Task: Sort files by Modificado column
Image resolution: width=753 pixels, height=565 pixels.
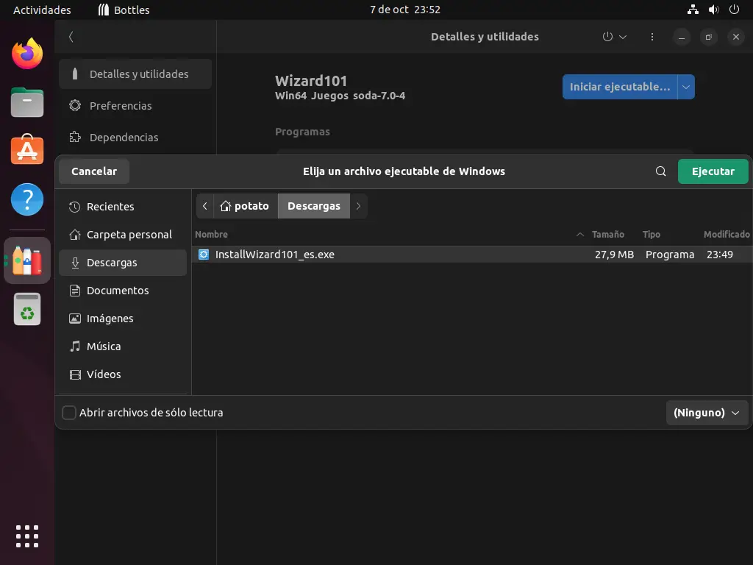Action: pos(726,235)
